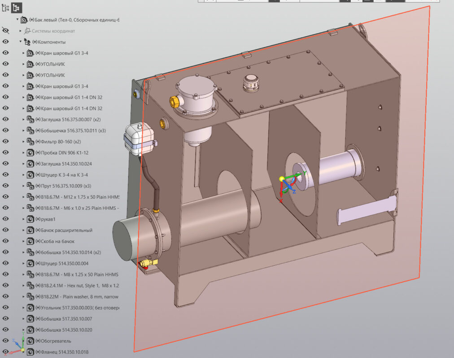Click the component icon for Бобышечка 516.375.10.011
The height and width of the screenshot is (358, 454).
(x=31, y=131)
